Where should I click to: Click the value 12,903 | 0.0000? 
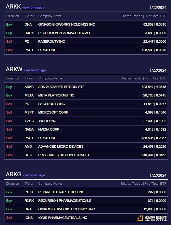[x=155, y=209]
